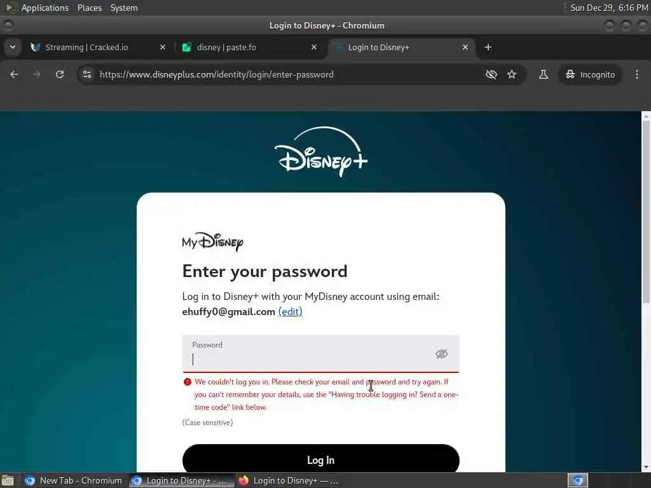Click the Disney+ logo at top
Viewport: 651px width, 488px height.
(321, 151)
